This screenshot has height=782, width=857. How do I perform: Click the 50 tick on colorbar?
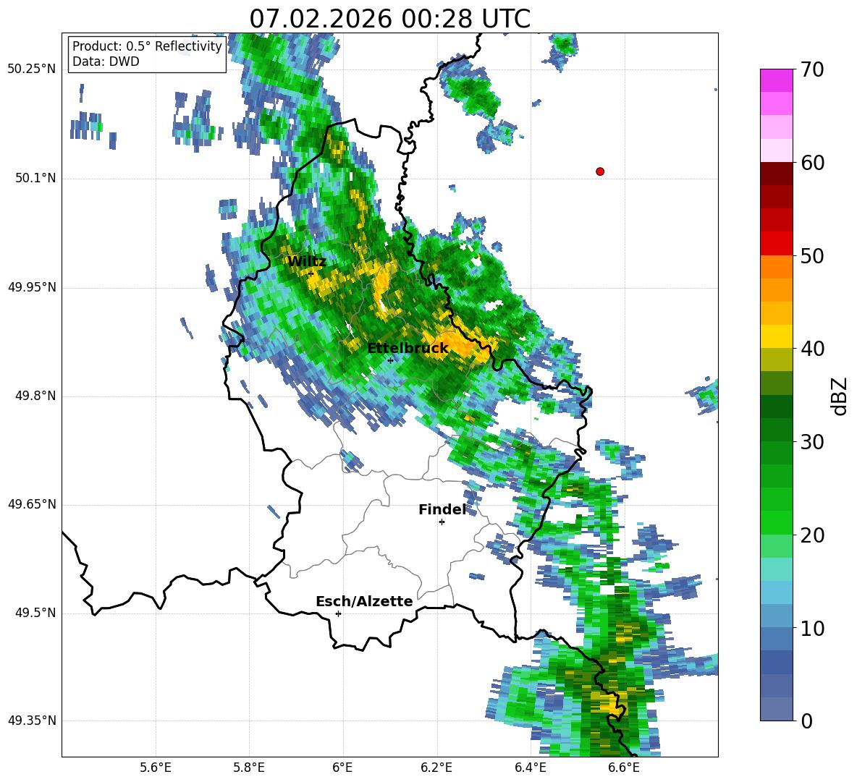(x=812, y=255)
